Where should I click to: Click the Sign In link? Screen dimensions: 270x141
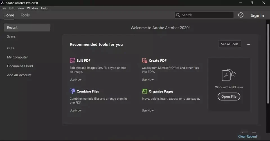pyautogui.click(x=257, y=15)
